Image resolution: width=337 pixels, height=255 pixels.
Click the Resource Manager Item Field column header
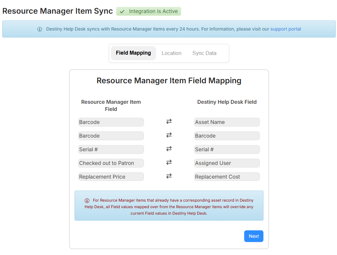[x=111, y=105]
